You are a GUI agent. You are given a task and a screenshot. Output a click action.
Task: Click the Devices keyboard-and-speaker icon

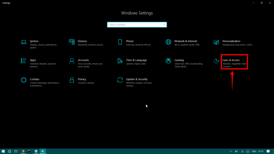tap(72, 42)
